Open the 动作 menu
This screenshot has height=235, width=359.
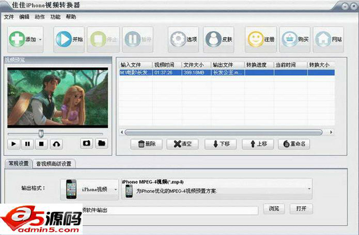(x=40, y=17)
